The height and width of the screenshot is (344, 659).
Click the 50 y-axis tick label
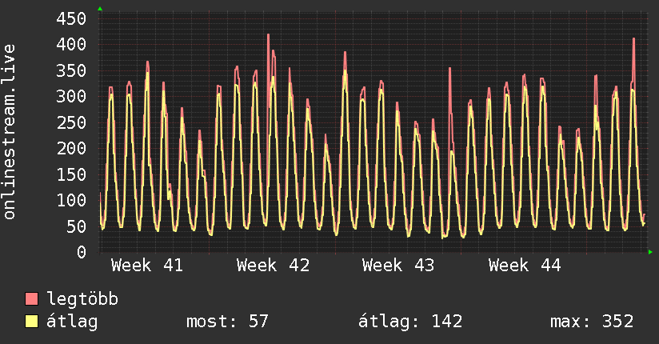pyautogui.click(x=77, y=226)
